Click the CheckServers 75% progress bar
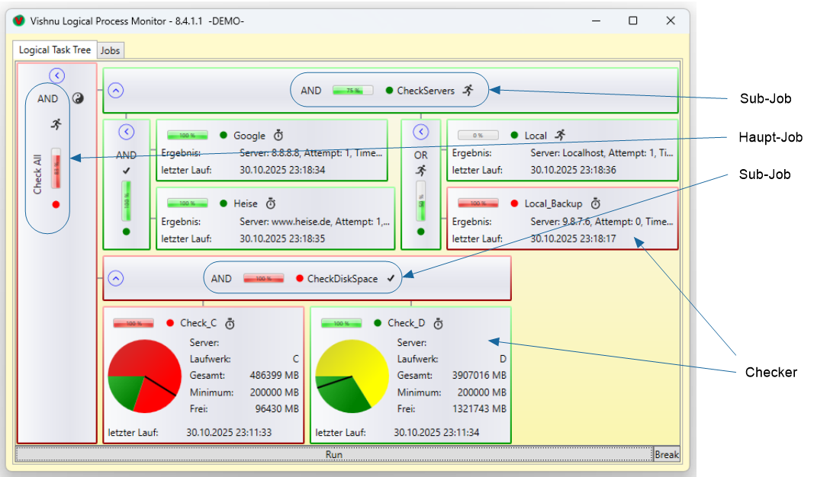Image resolution: width=830 pixels, height=477 pixels. click(352, 91)
